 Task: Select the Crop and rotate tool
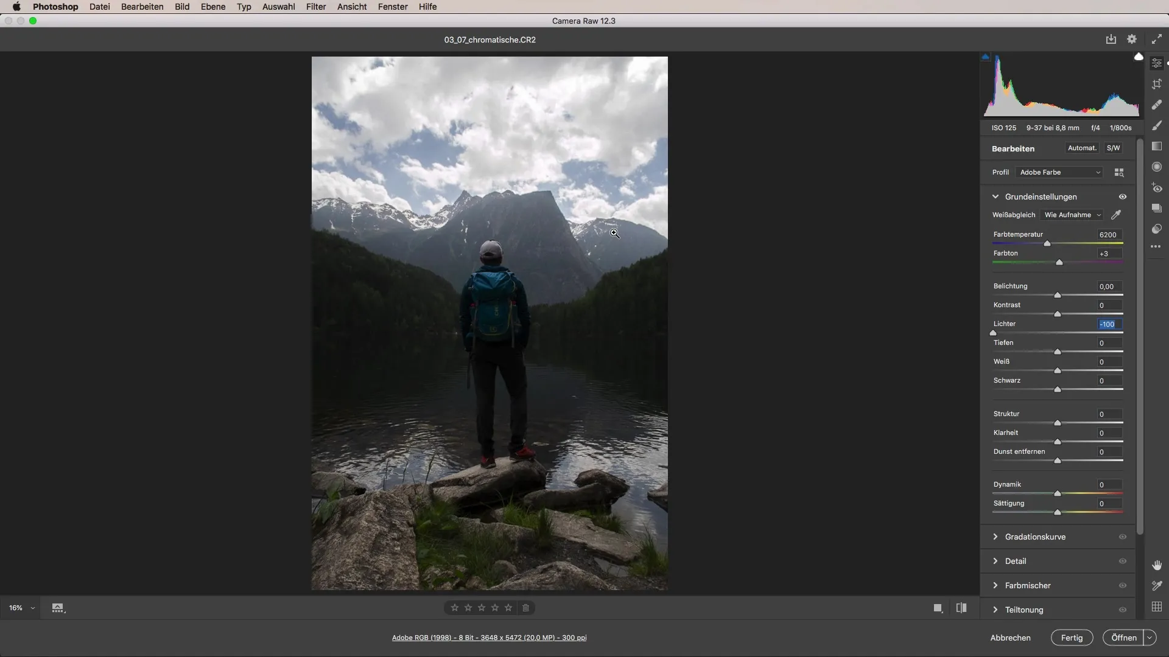click(x=1157, y=84)
